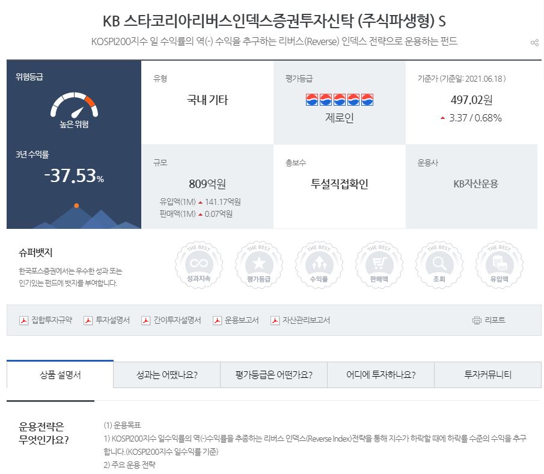Switch to the 어디에 투자하나요? tab
The image size is (544, 474).
380,375
